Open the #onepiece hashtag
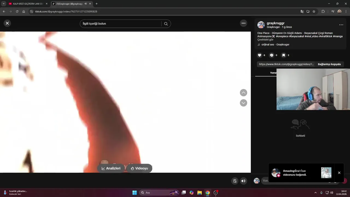The width and height of the screenshot is (350, 197). pyautogui.click(x=282, y=36)
